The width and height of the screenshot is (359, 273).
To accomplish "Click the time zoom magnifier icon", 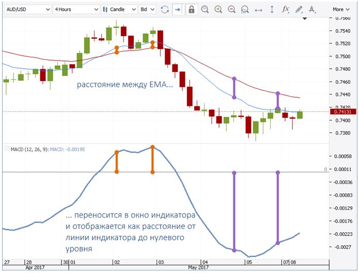I will click(205, 9).
